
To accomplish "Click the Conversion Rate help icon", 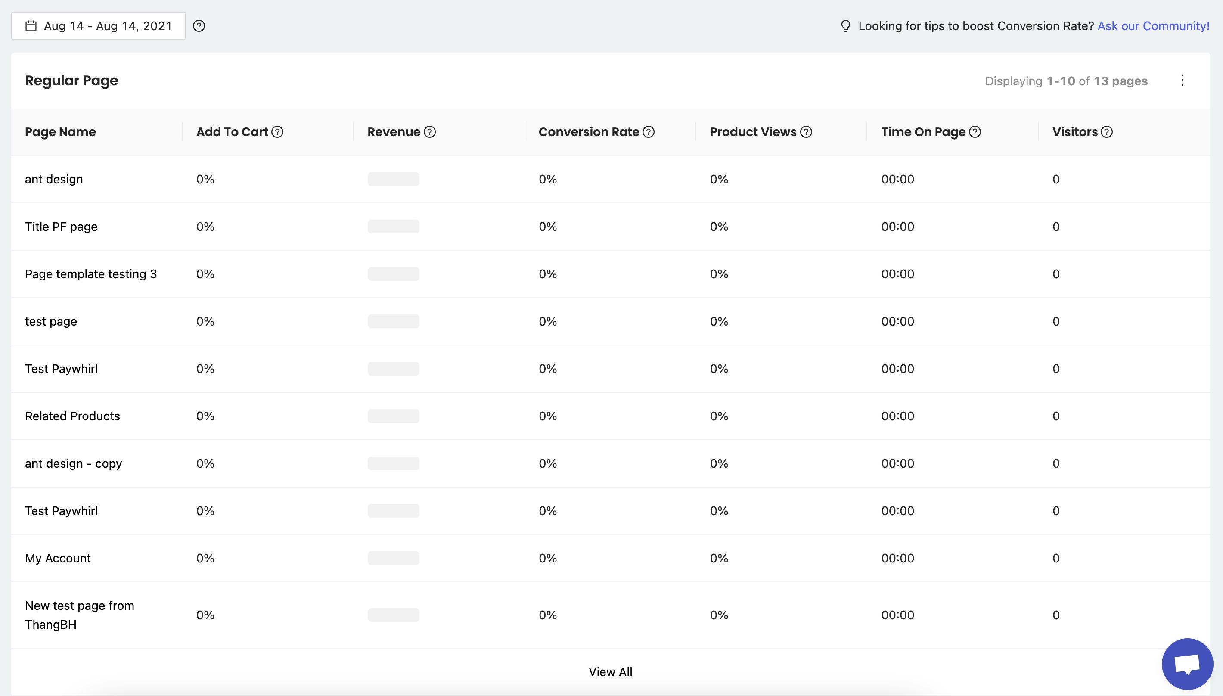I will click(649, 132).
